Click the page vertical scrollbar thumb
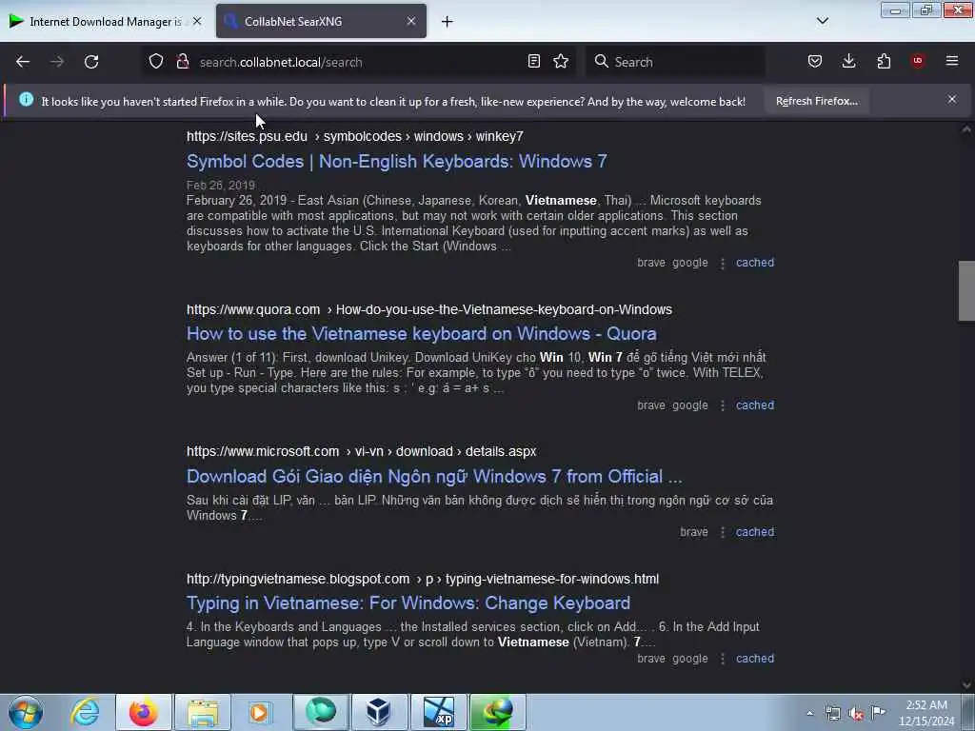 (x=966, y=291)
